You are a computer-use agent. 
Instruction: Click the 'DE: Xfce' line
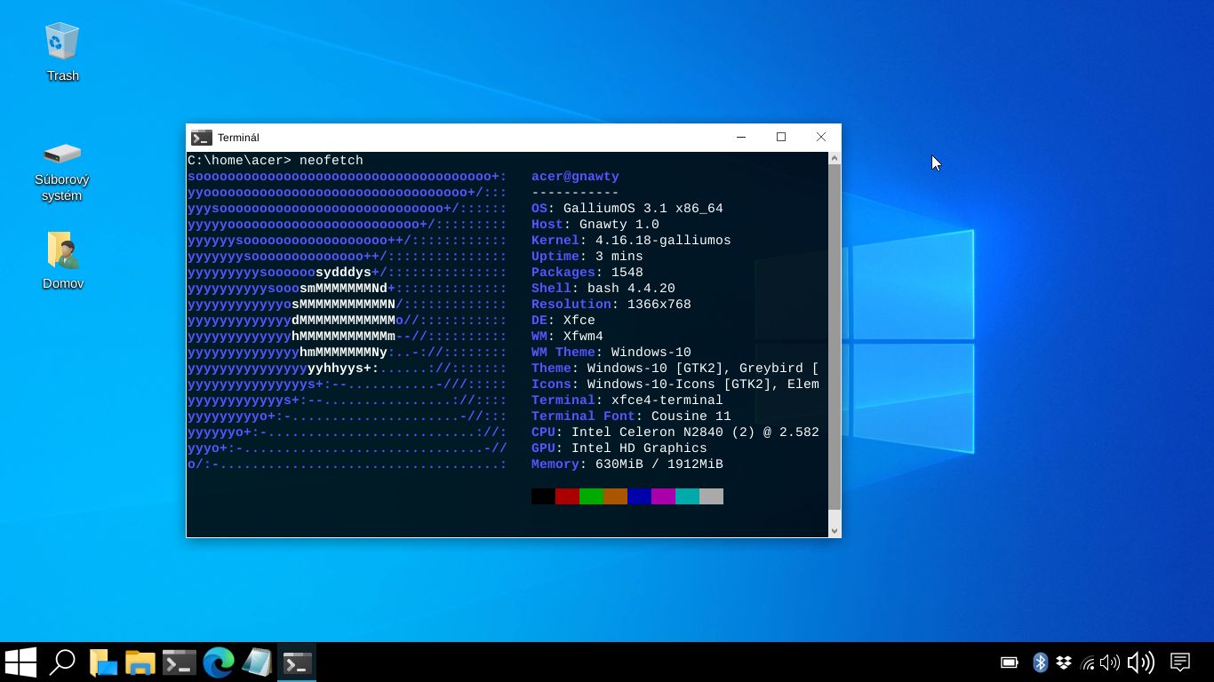pos(563,321)
